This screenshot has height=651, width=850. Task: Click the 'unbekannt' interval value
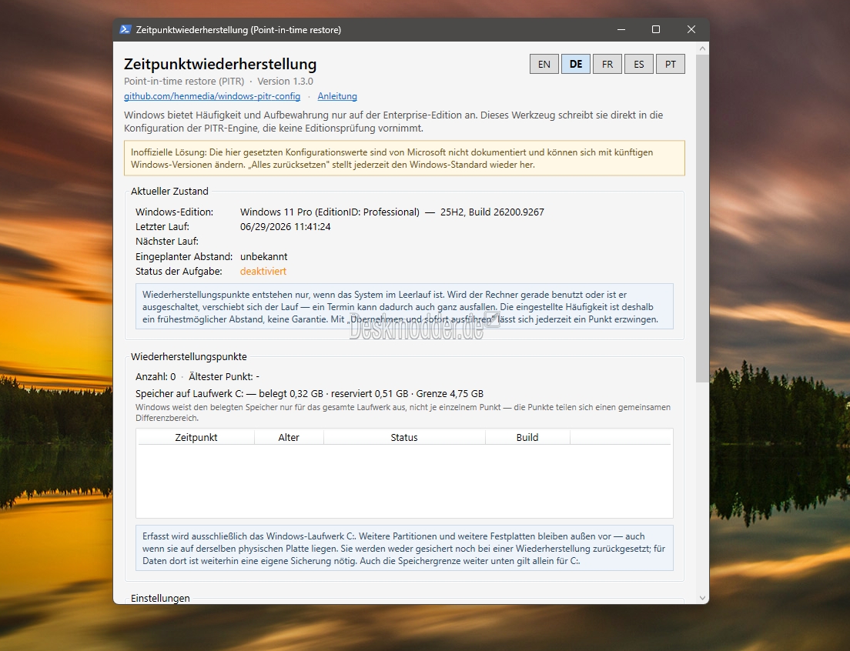pyautogui.click(x=263, y=256)
